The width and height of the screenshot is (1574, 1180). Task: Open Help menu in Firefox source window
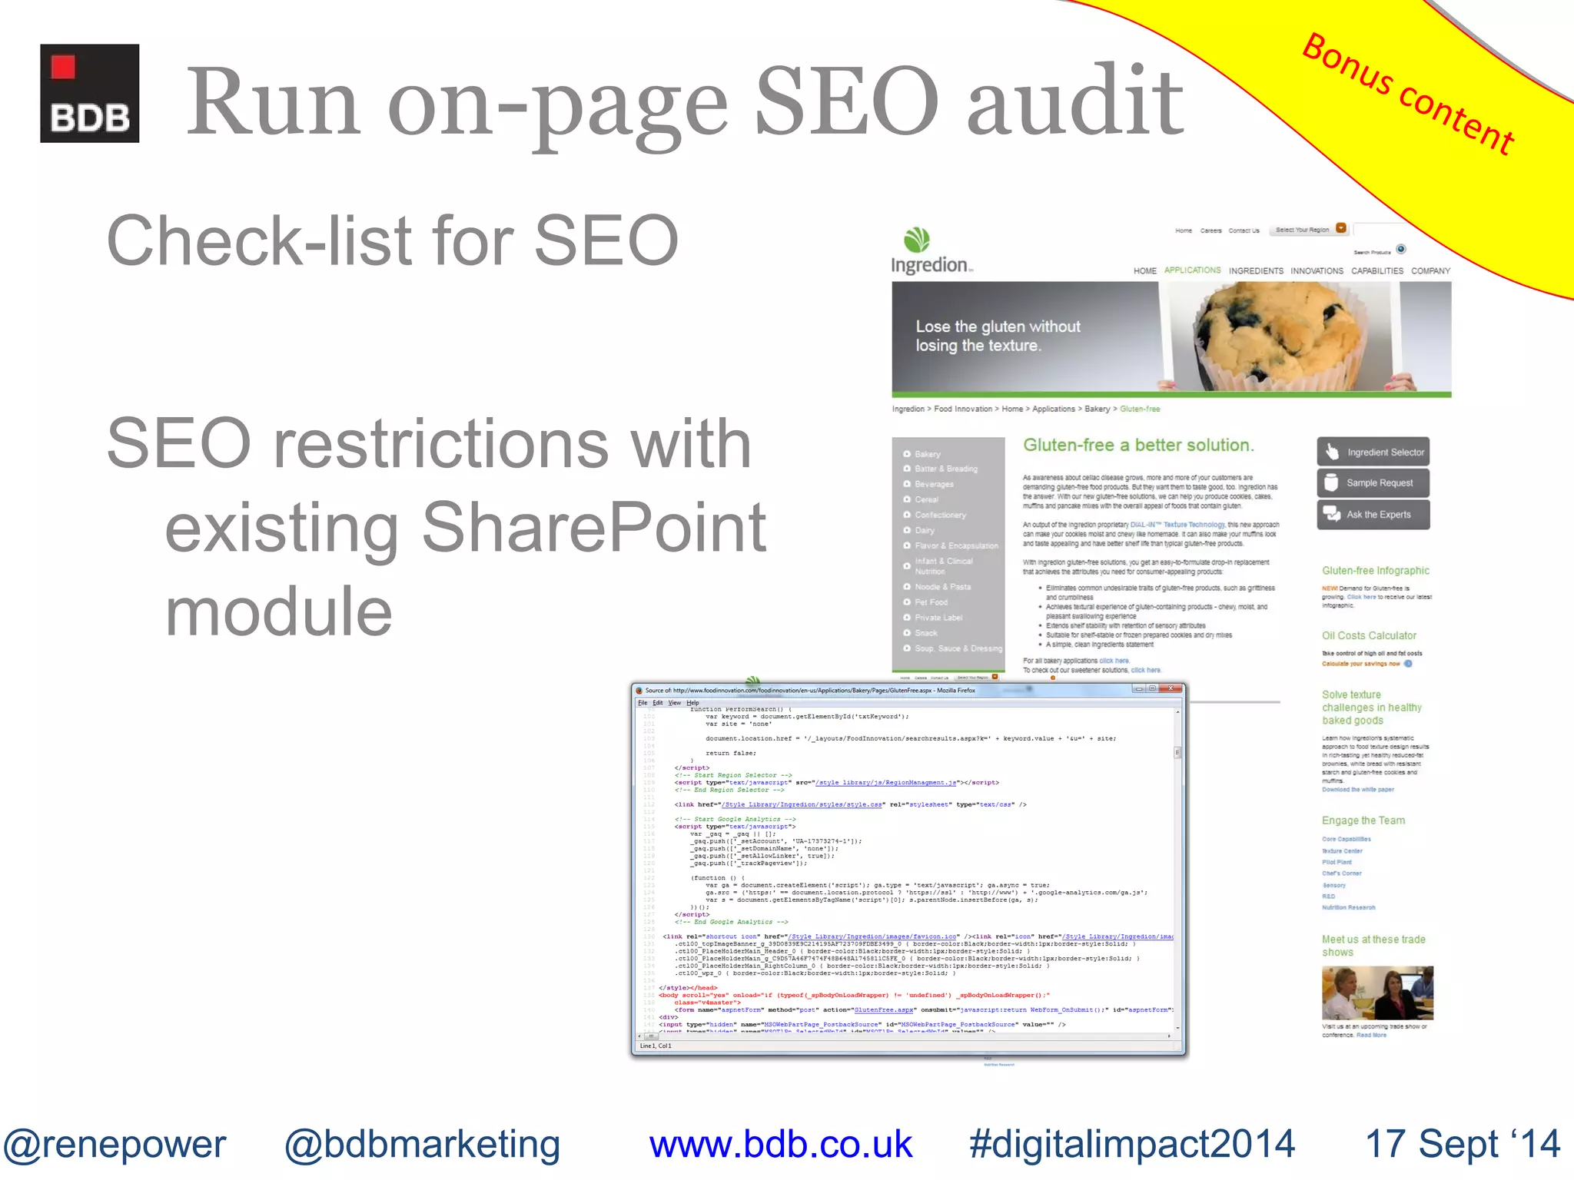(x=692, y=703)
